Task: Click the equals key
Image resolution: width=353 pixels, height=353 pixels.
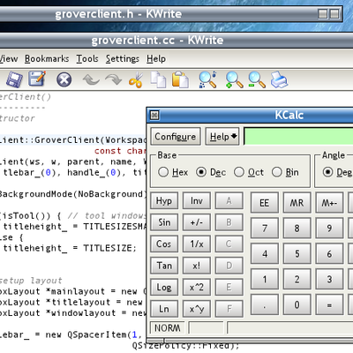Action: pos(329,304)
